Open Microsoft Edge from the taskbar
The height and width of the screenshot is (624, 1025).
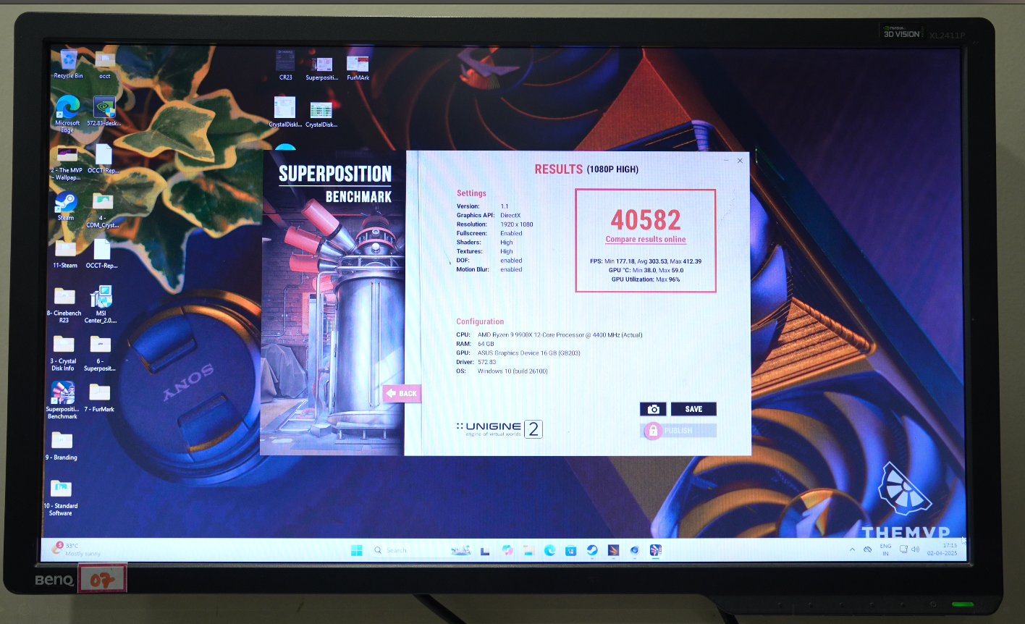[549, 550]
